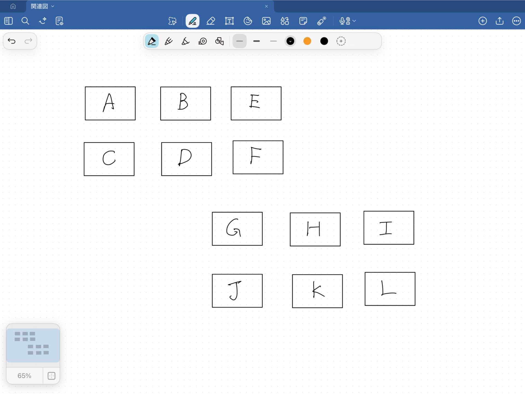Go to the Home tab
The height and width of the screenshot is (394, 525).
[13, 6]
